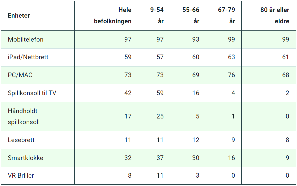297x186 pixels.
Task: Click PC/MAC value for 67-79 år
Action: point(231,75)
